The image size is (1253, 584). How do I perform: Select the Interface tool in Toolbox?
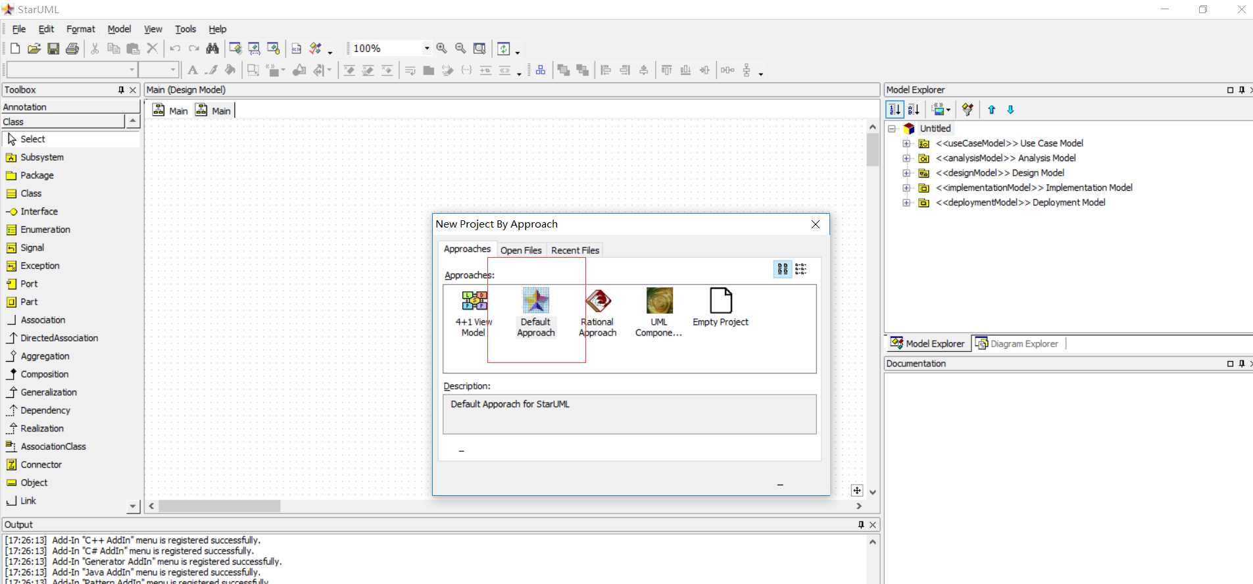pyautogui.click(x=70, y=212)
